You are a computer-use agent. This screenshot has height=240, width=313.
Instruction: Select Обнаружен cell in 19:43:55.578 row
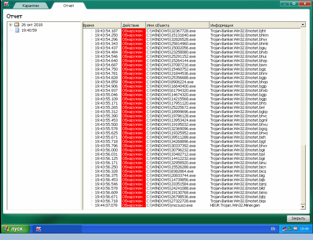click(x=133, y=129)
